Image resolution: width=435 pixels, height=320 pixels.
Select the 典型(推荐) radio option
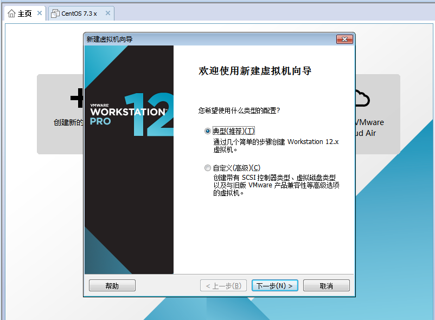[x=208, y=131]
